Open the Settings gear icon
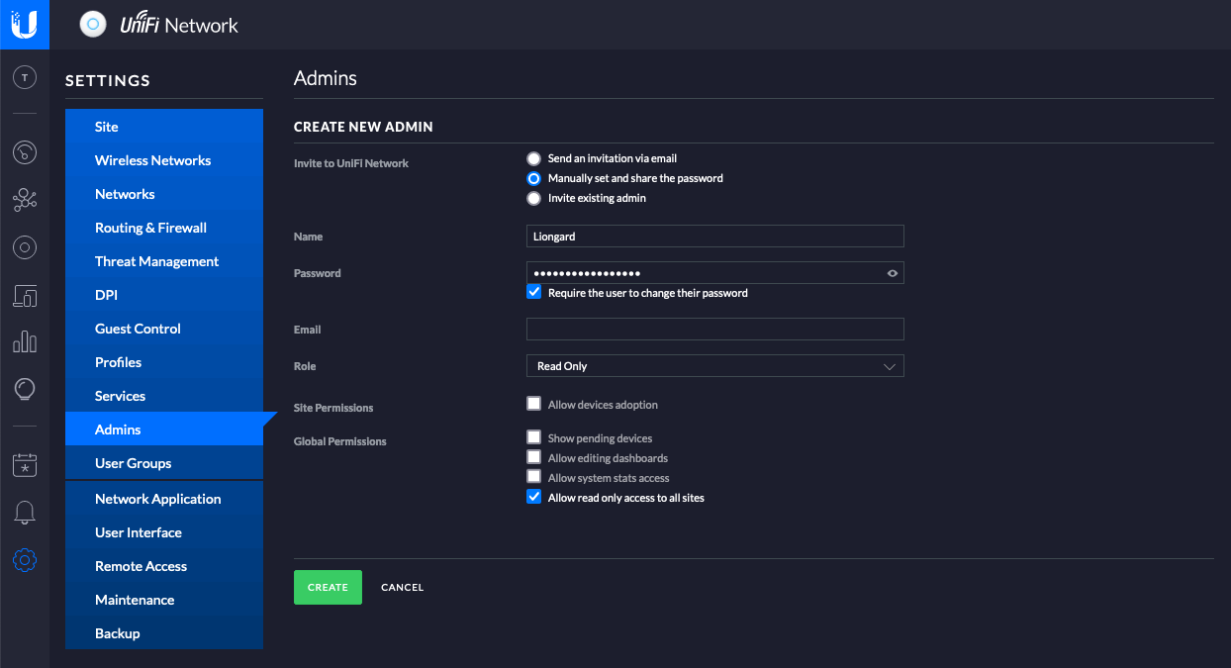1231x668 pixels. pos(25,560)
